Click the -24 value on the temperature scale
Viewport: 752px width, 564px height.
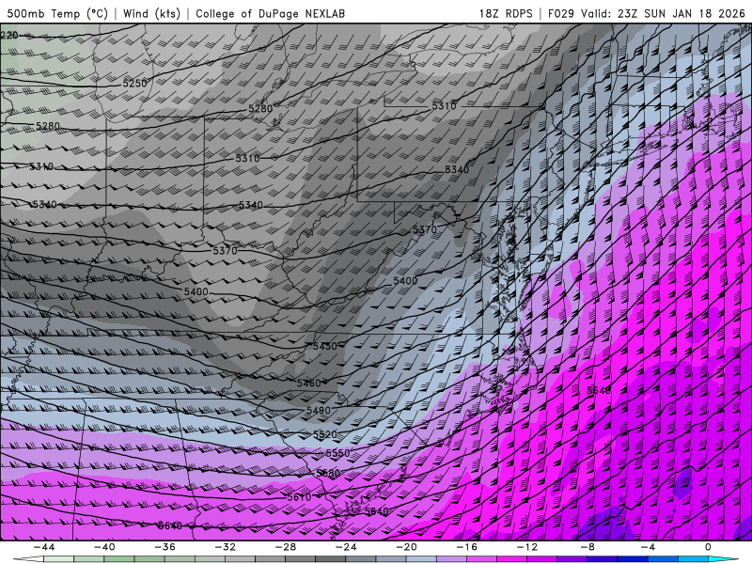[x=346, y=547]
